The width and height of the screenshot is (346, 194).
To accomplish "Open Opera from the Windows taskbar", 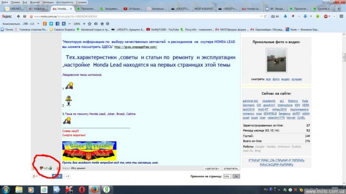I will [x=82, y=190].
